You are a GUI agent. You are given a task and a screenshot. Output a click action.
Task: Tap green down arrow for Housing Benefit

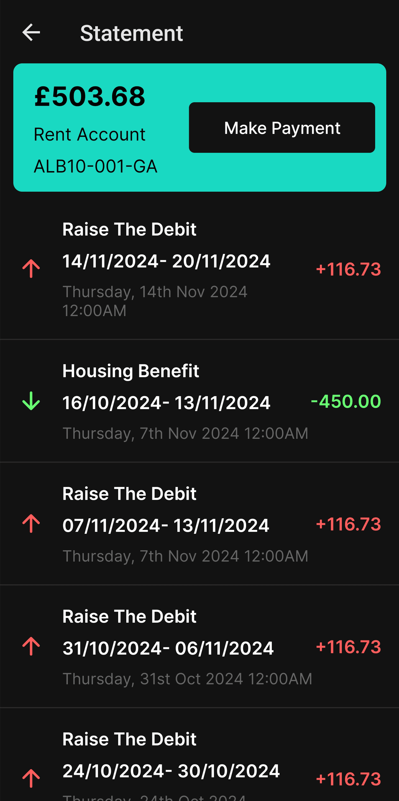pos(31,401)
